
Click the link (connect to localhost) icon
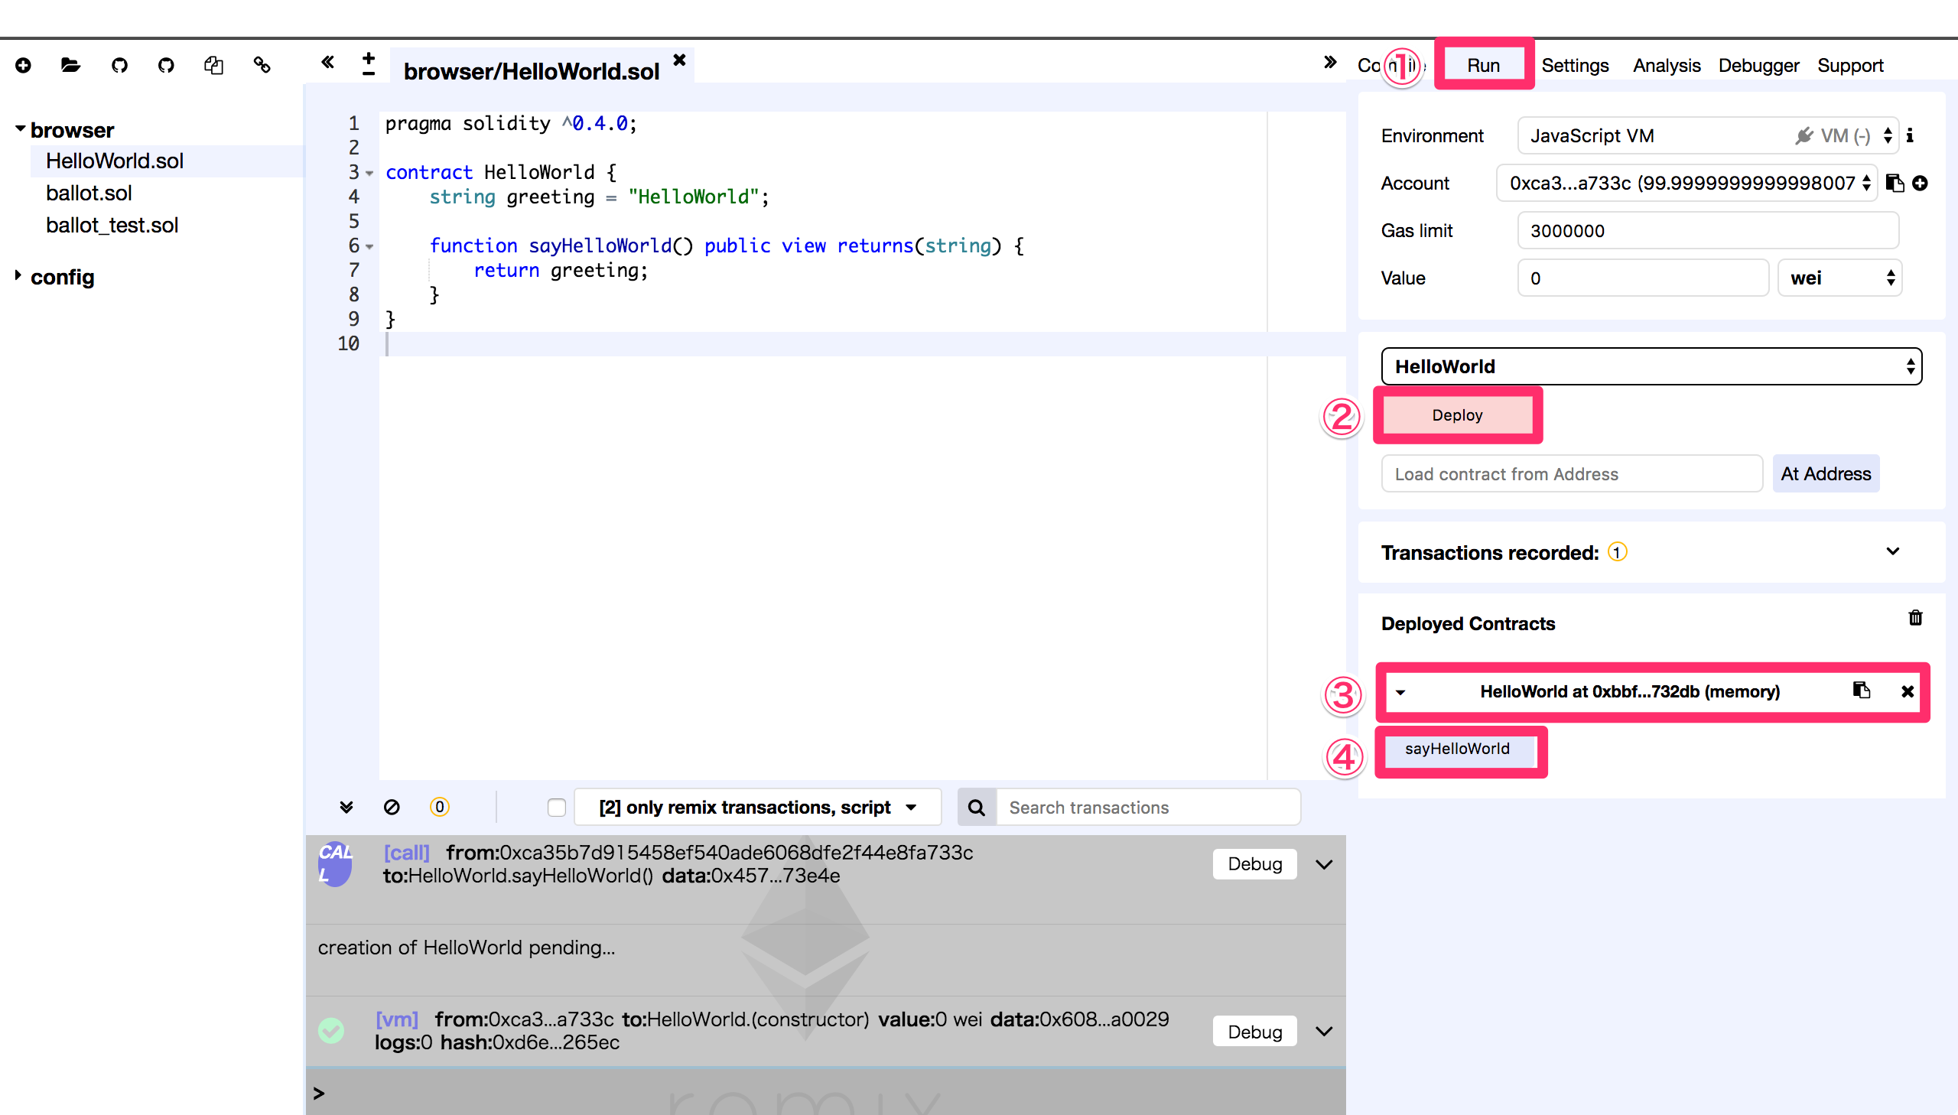pos(262,65)
